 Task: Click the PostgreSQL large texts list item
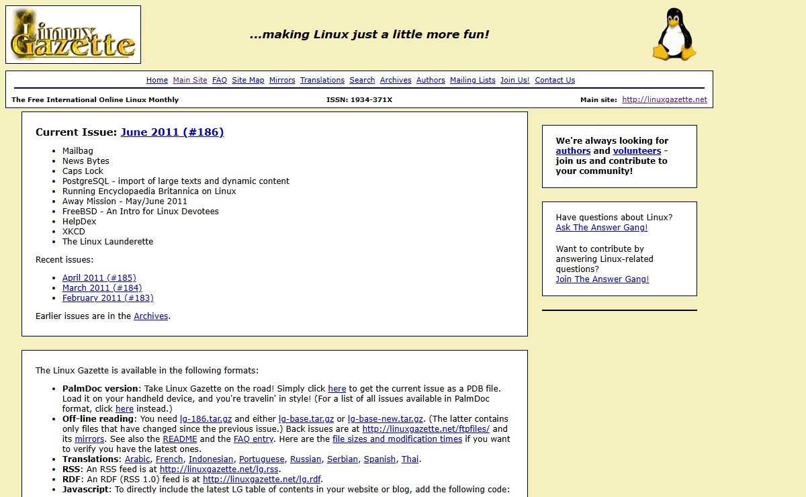pyautogui.click(x=176, y=181)
